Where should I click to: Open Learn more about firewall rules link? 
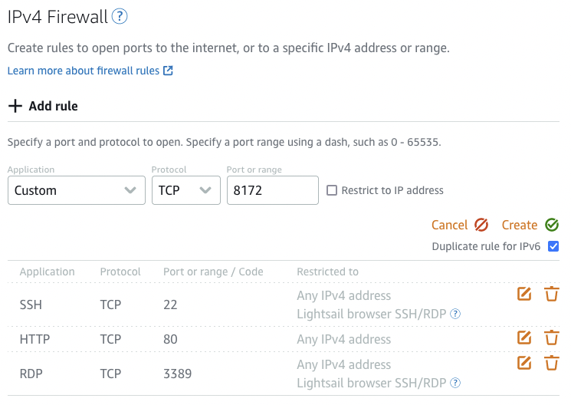[90, 71]
